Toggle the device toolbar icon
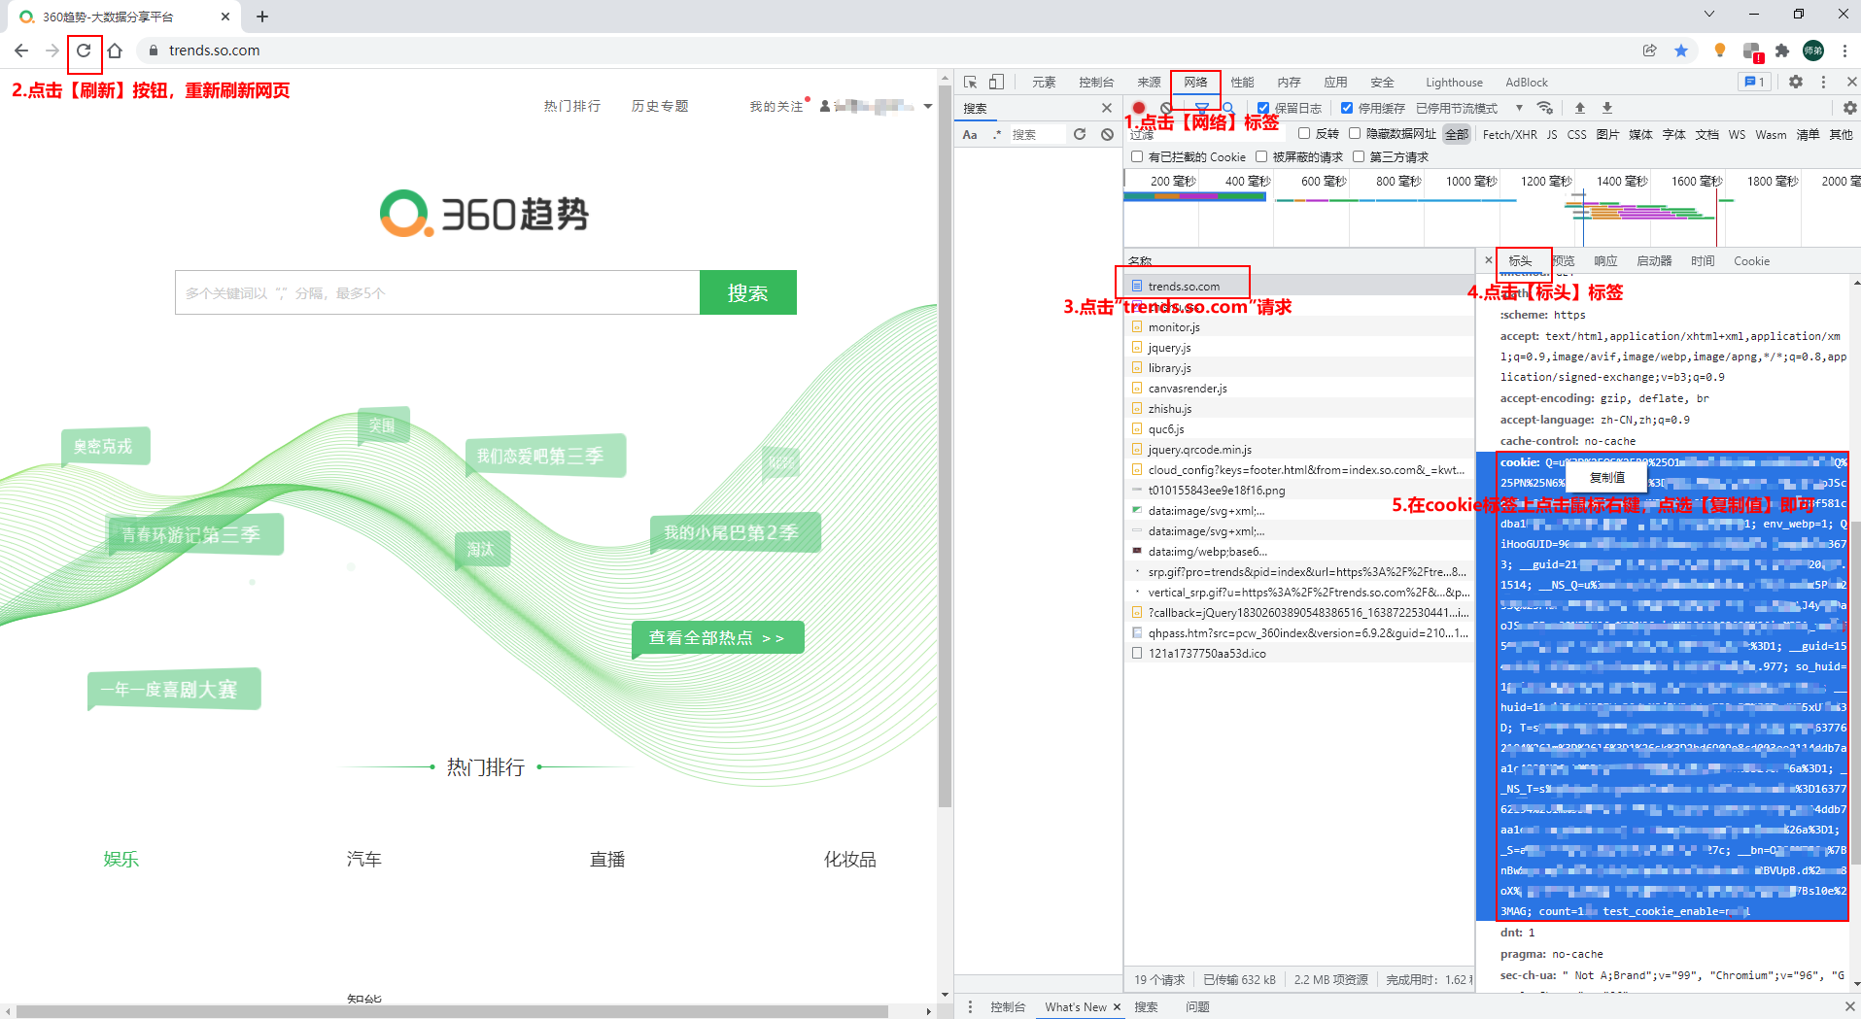1861x1019 pixels. click(x=996, y=83)
